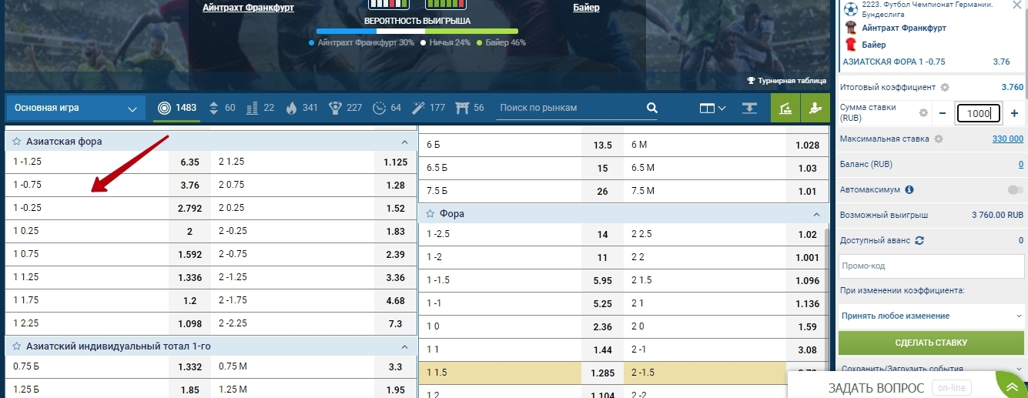This screenshot has width=1028, height=398.
Task: Open the gear settings beside Максимальная ставка
Action: coord(938,139)
